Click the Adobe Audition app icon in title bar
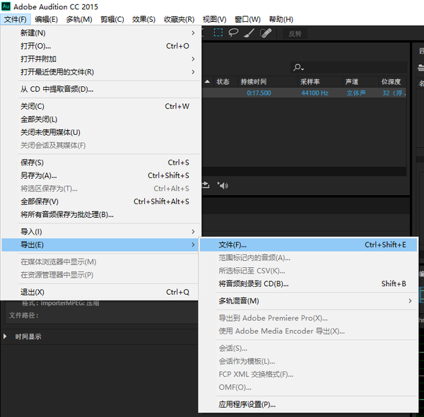Viewport: 424px width, 417px height. [x=6, y=6]
